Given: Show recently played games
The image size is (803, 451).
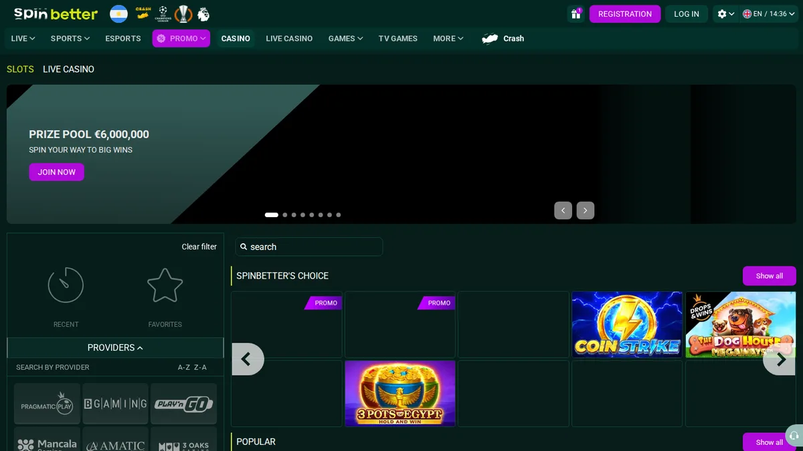Looking at the screenshot, I should pos(66,297).
